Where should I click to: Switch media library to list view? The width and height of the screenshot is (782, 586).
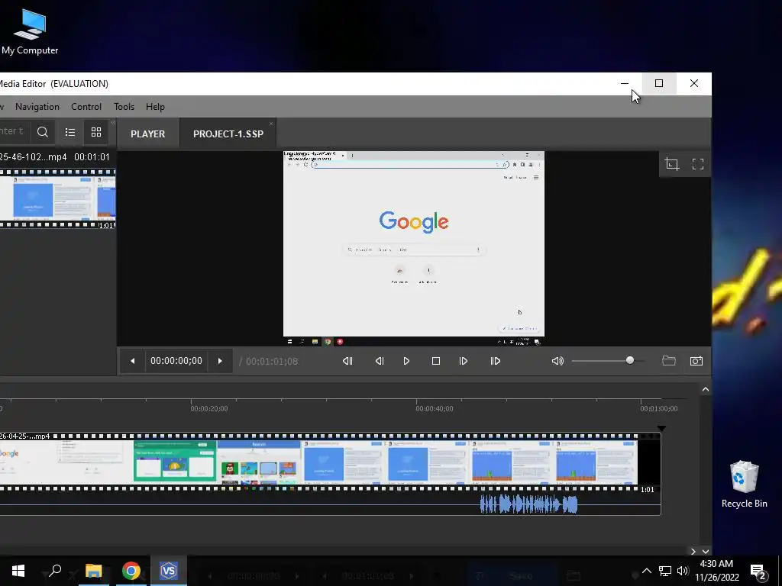click(x=69, y=132)
